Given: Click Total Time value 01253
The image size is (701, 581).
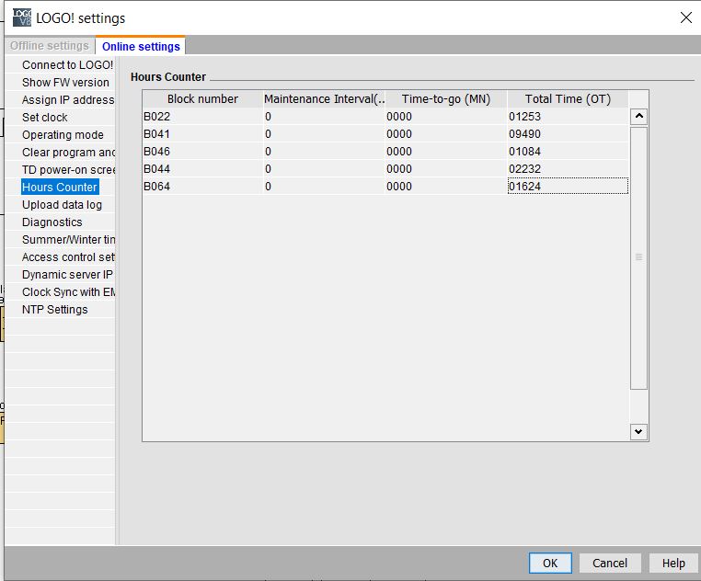Looking at the screenshot, I should 568,117.
